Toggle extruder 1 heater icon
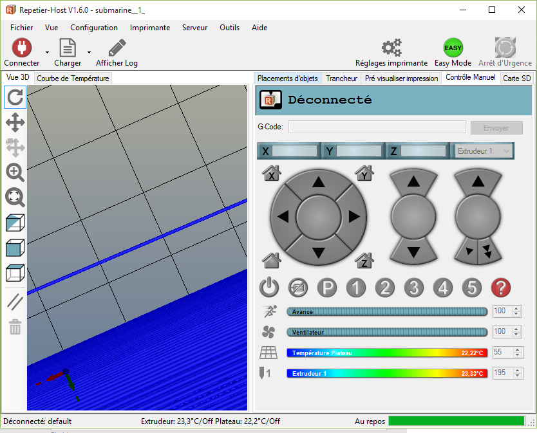Screen dimensions: 537x433 pos(265,373)
